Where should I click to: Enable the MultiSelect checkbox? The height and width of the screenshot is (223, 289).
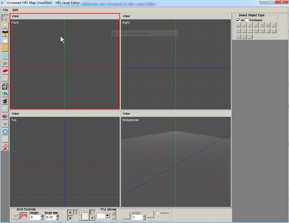[247, 20]
